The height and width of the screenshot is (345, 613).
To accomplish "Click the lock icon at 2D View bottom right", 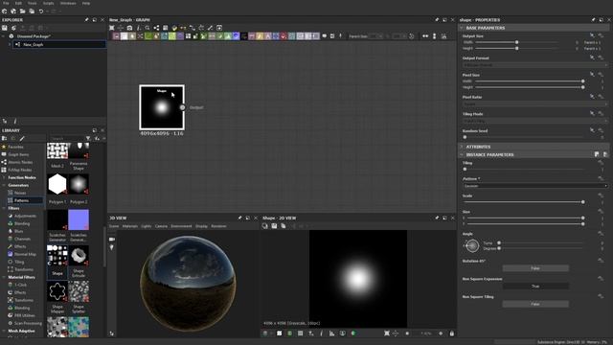I will (x=452, y=333).
